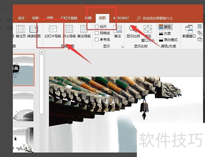This screenshot has width=205, height=157.
Task: Select the first slide thumbnail with 风 title
Action: [24, 70]
